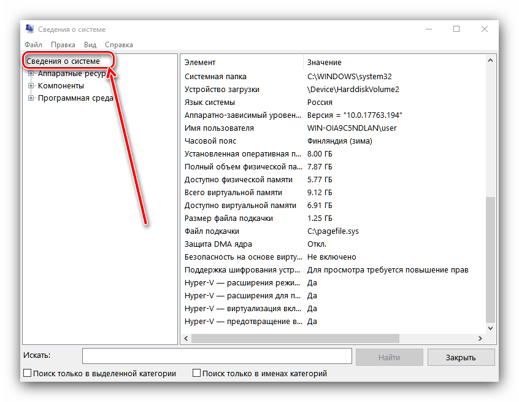Open the Вид menu
Screen dimensions: 519x402
[x=90, y=45]
